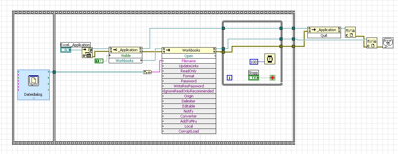Click the Automation Open node
This screenshot has width=398, height=154.
pyautogui.click(x=87, y=53)
